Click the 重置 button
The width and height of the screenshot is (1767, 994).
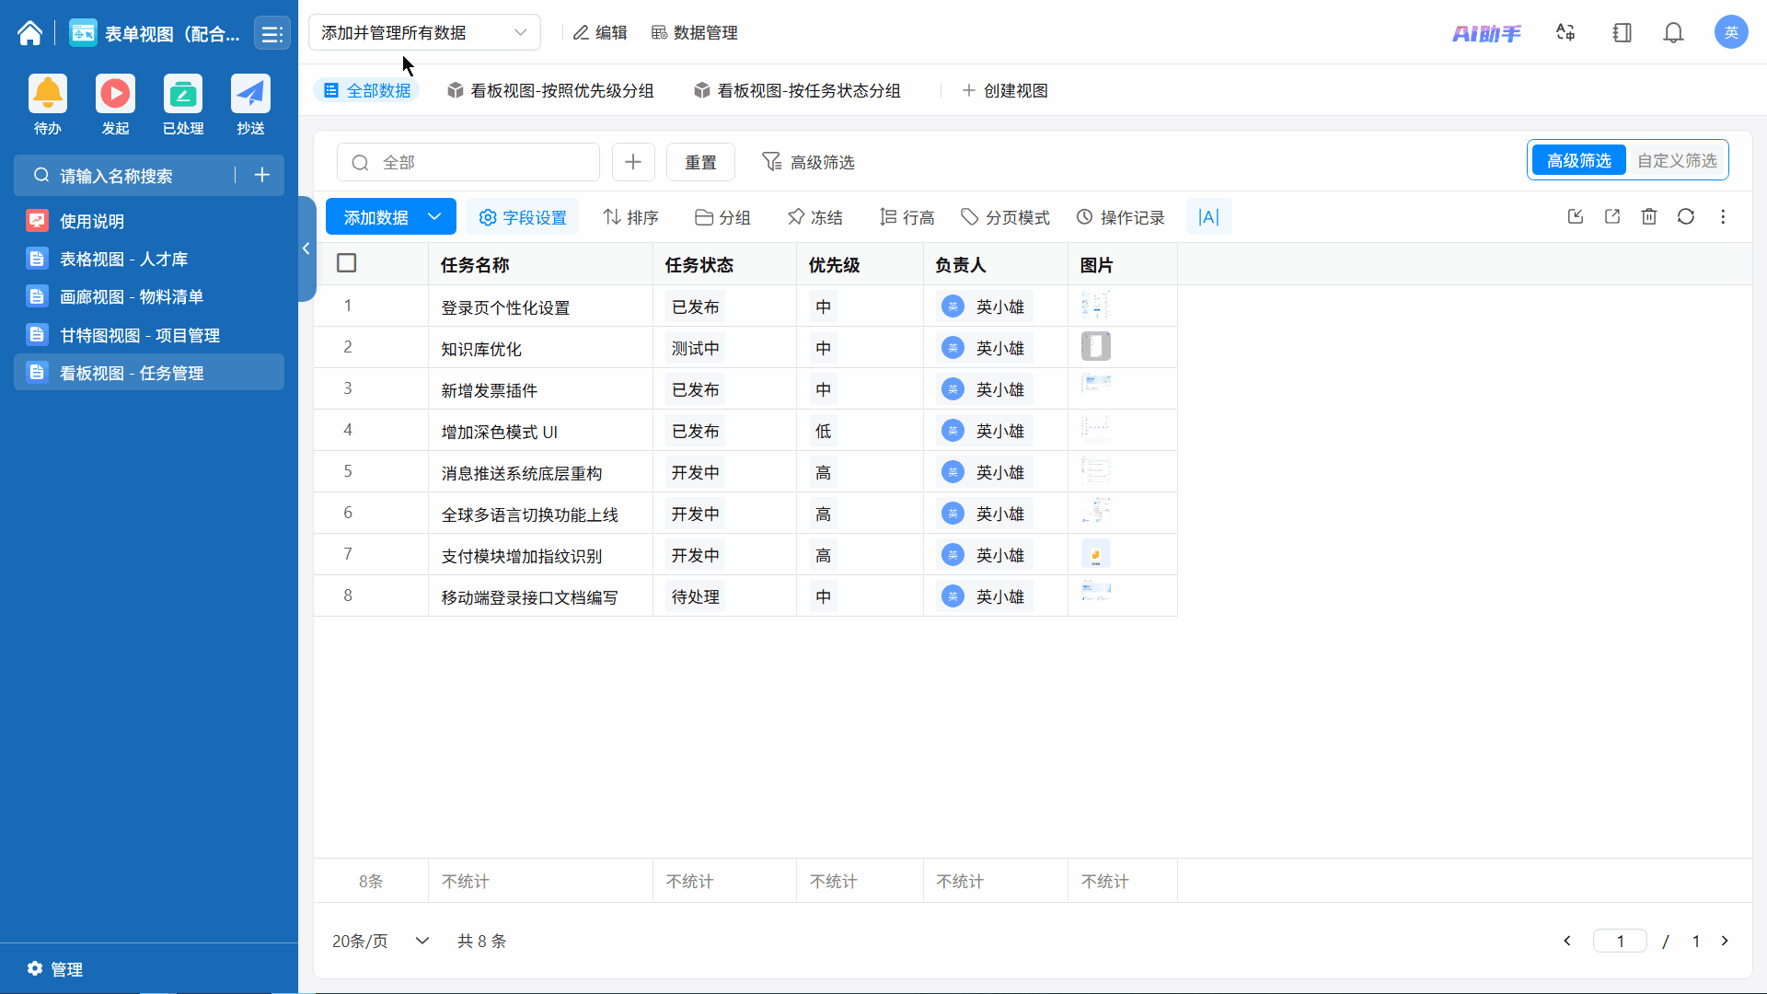(700, 162)
